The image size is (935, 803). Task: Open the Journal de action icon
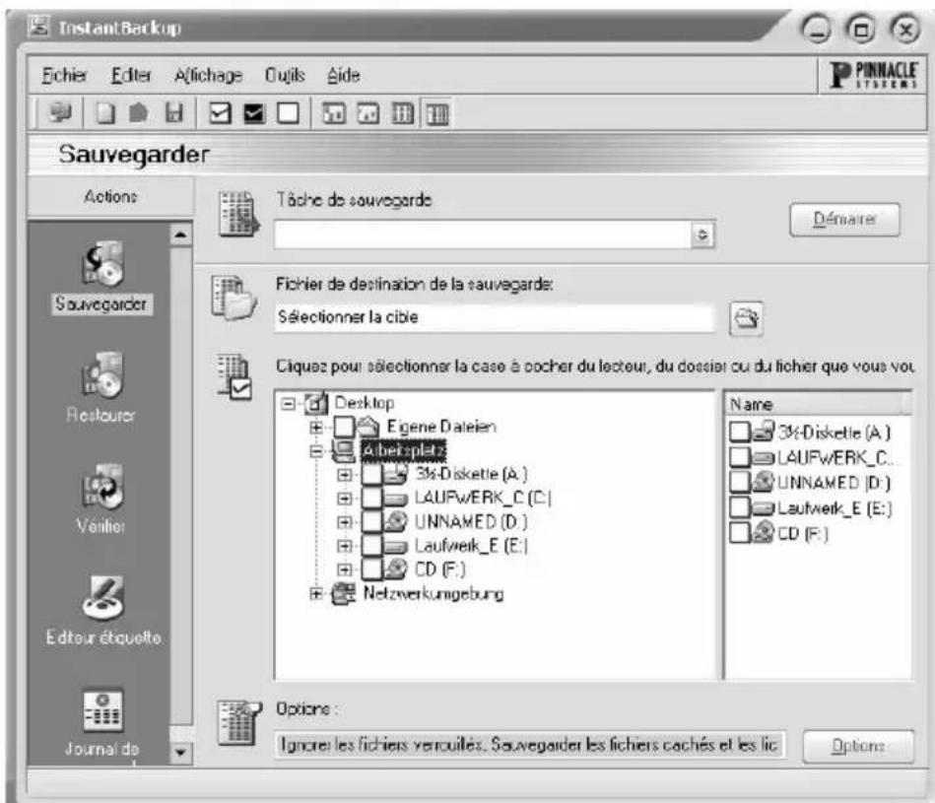coord(102,710)
